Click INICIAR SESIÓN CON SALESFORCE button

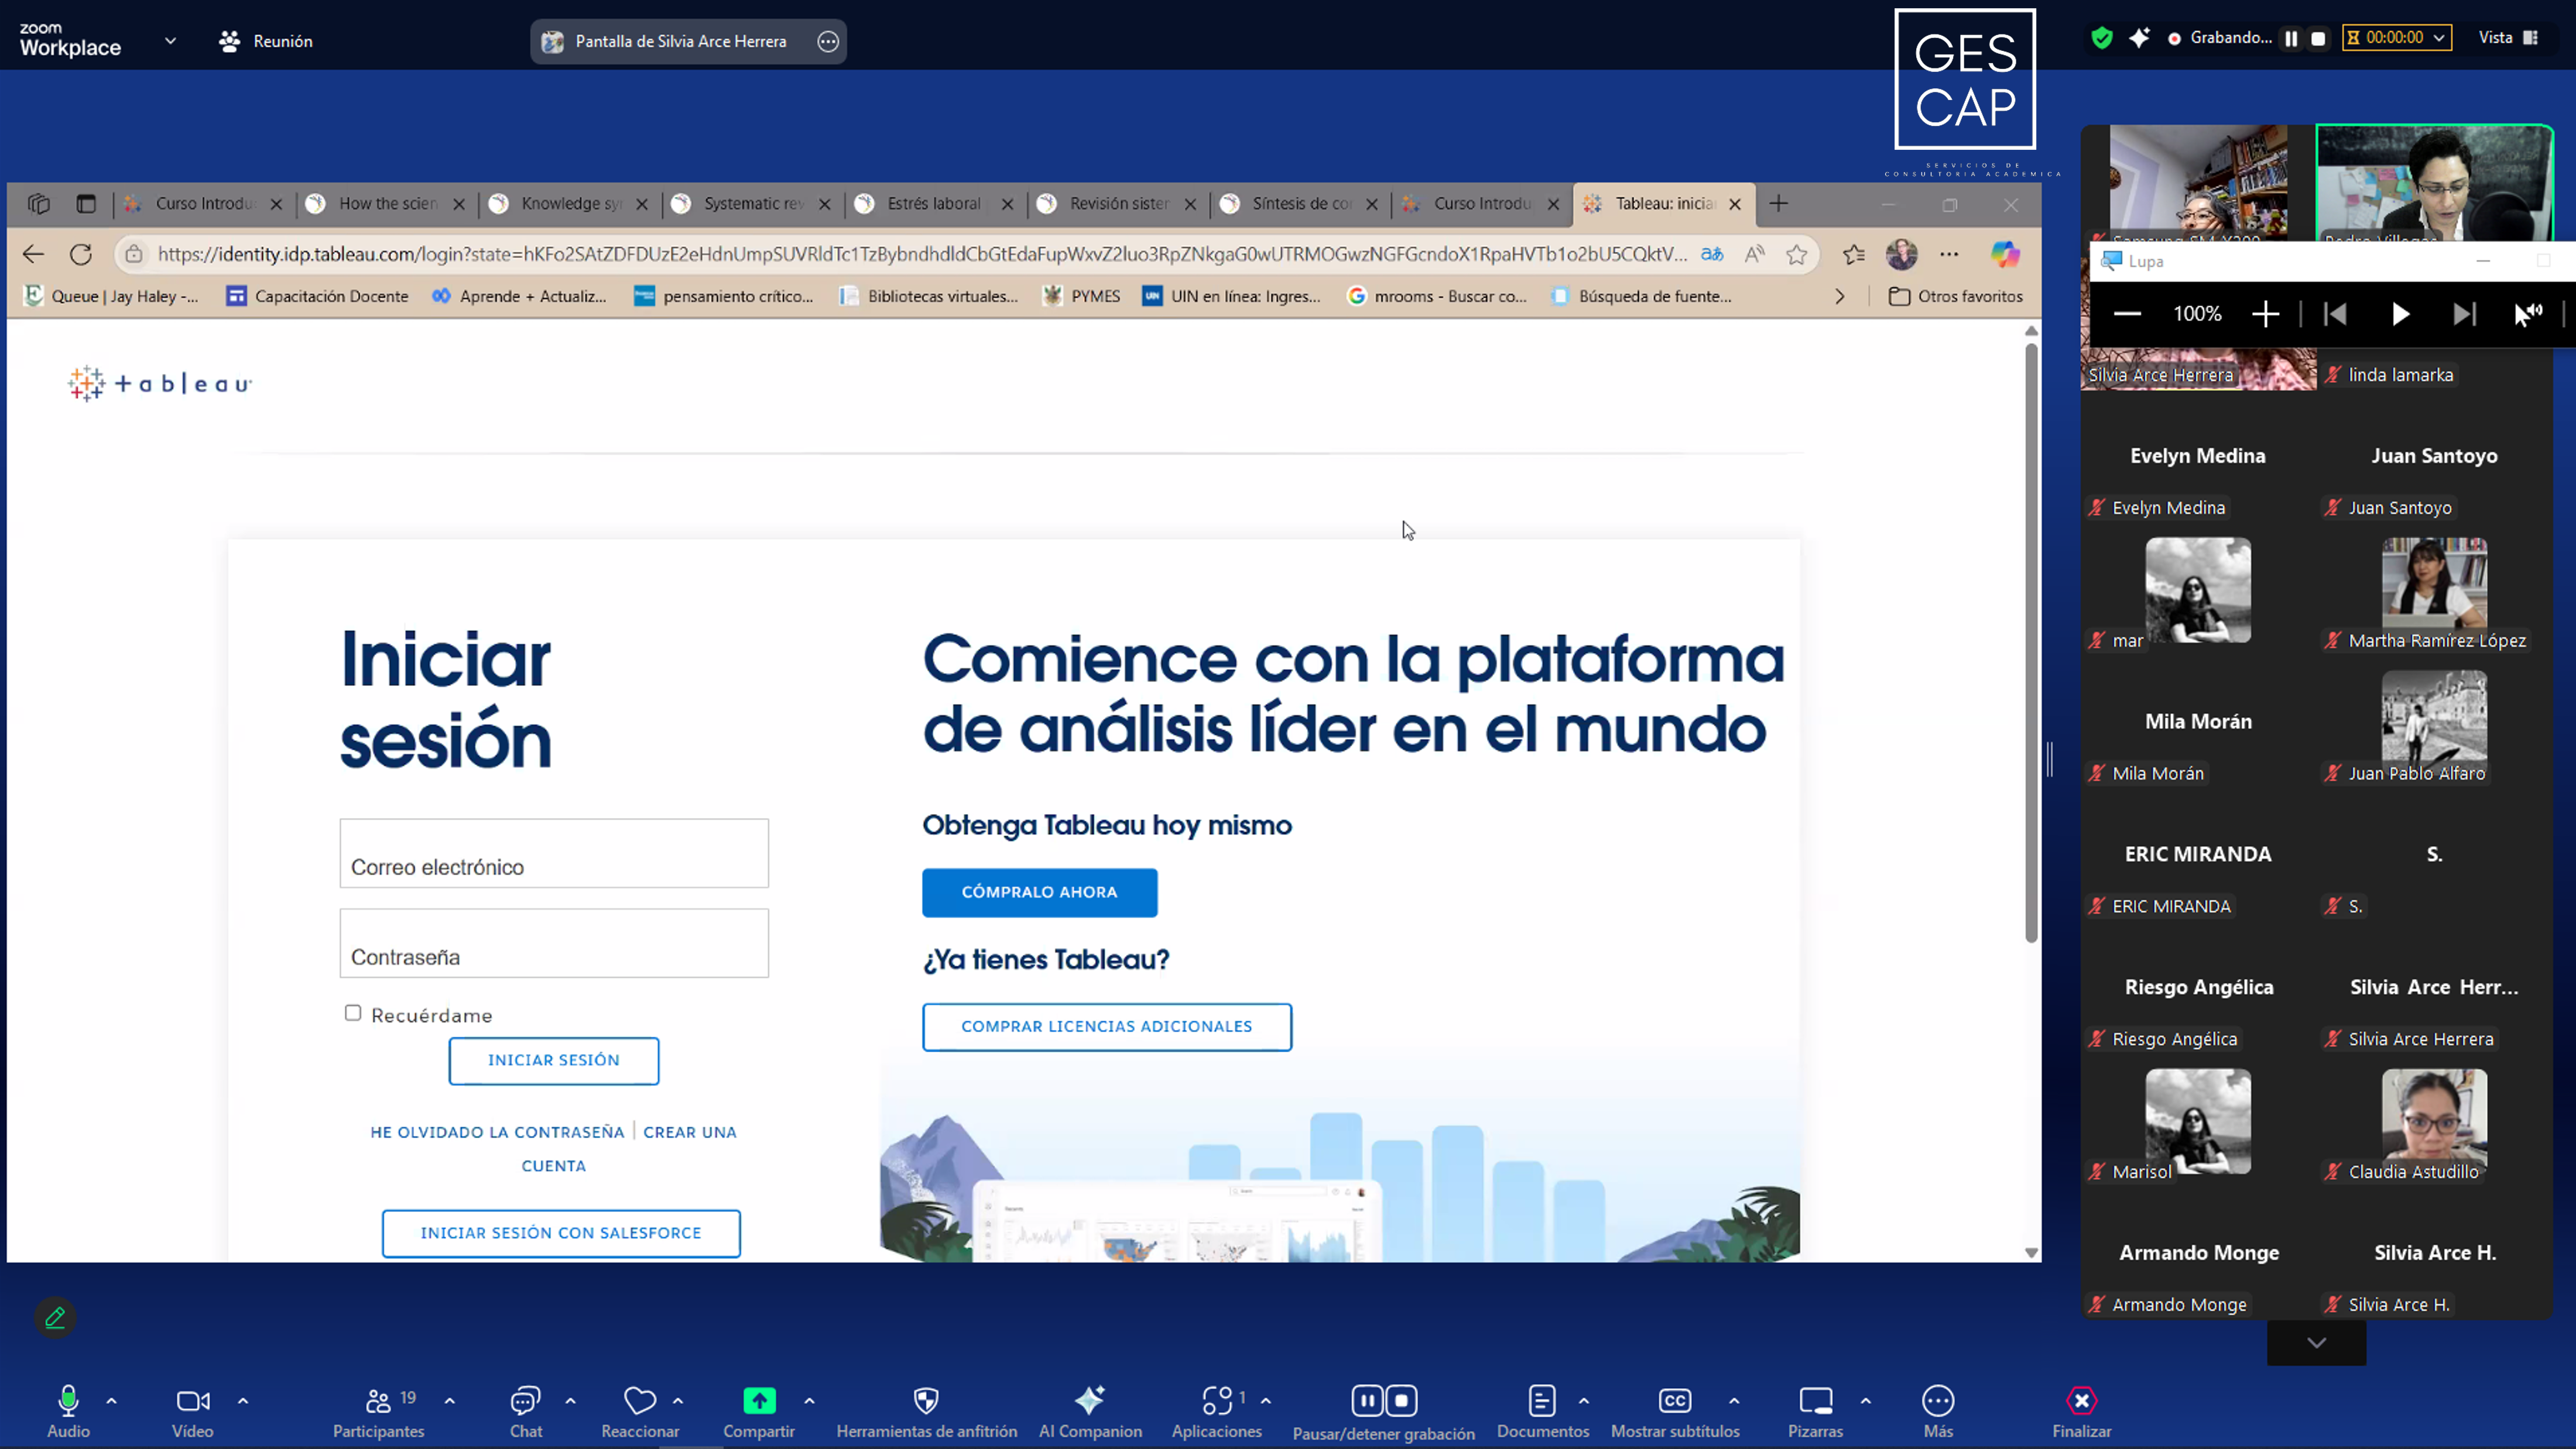[x=561, y=1233]
